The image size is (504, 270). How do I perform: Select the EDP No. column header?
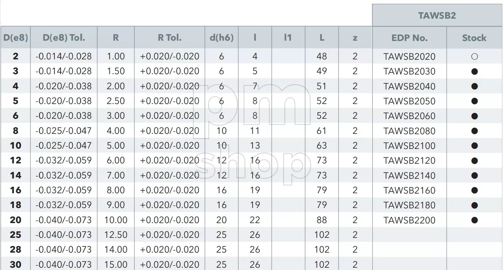(x=409, y=38)
